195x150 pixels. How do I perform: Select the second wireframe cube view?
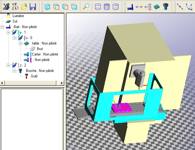pos(56,7)
